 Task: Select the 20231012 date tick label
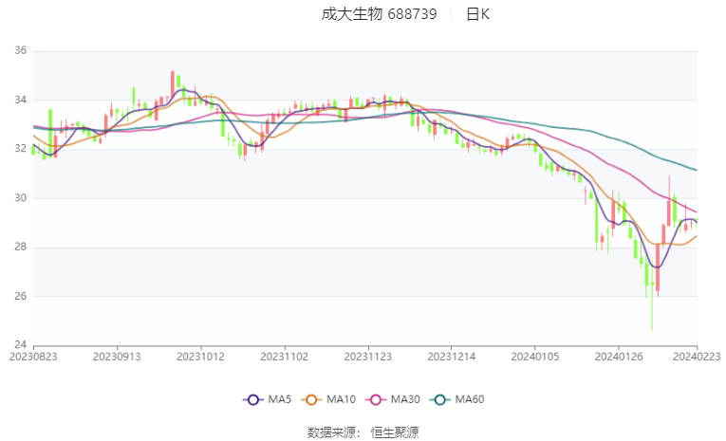[200, 357]
